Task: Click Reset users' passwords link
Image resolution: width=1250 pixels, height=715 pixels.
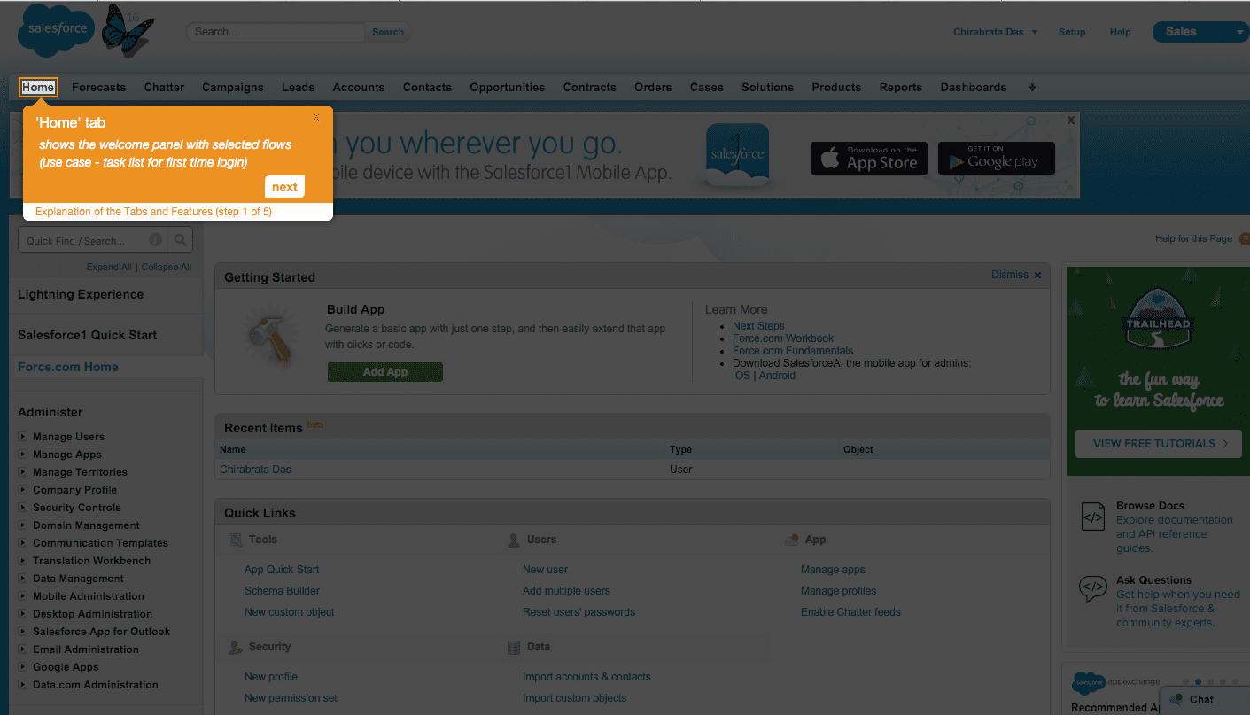Action: [578, 612]
